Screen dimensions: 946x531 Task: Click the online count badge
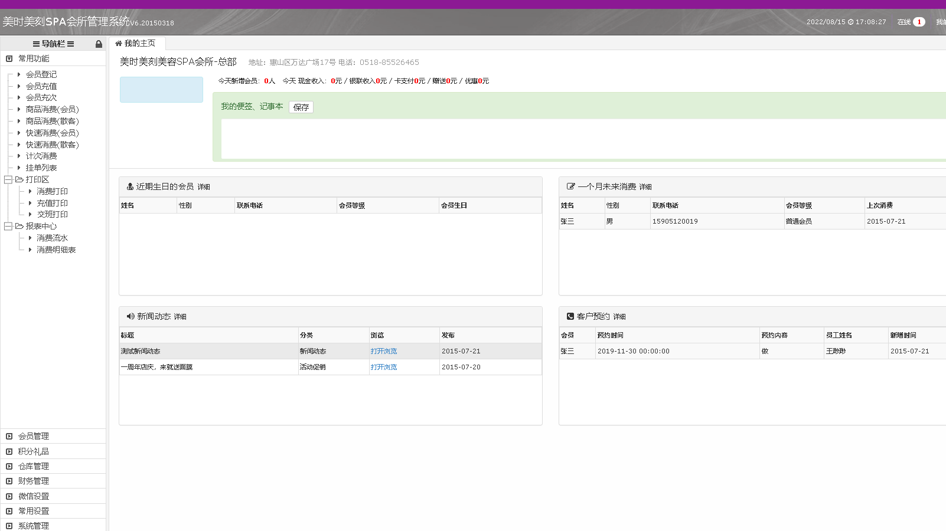click(919, 22)
